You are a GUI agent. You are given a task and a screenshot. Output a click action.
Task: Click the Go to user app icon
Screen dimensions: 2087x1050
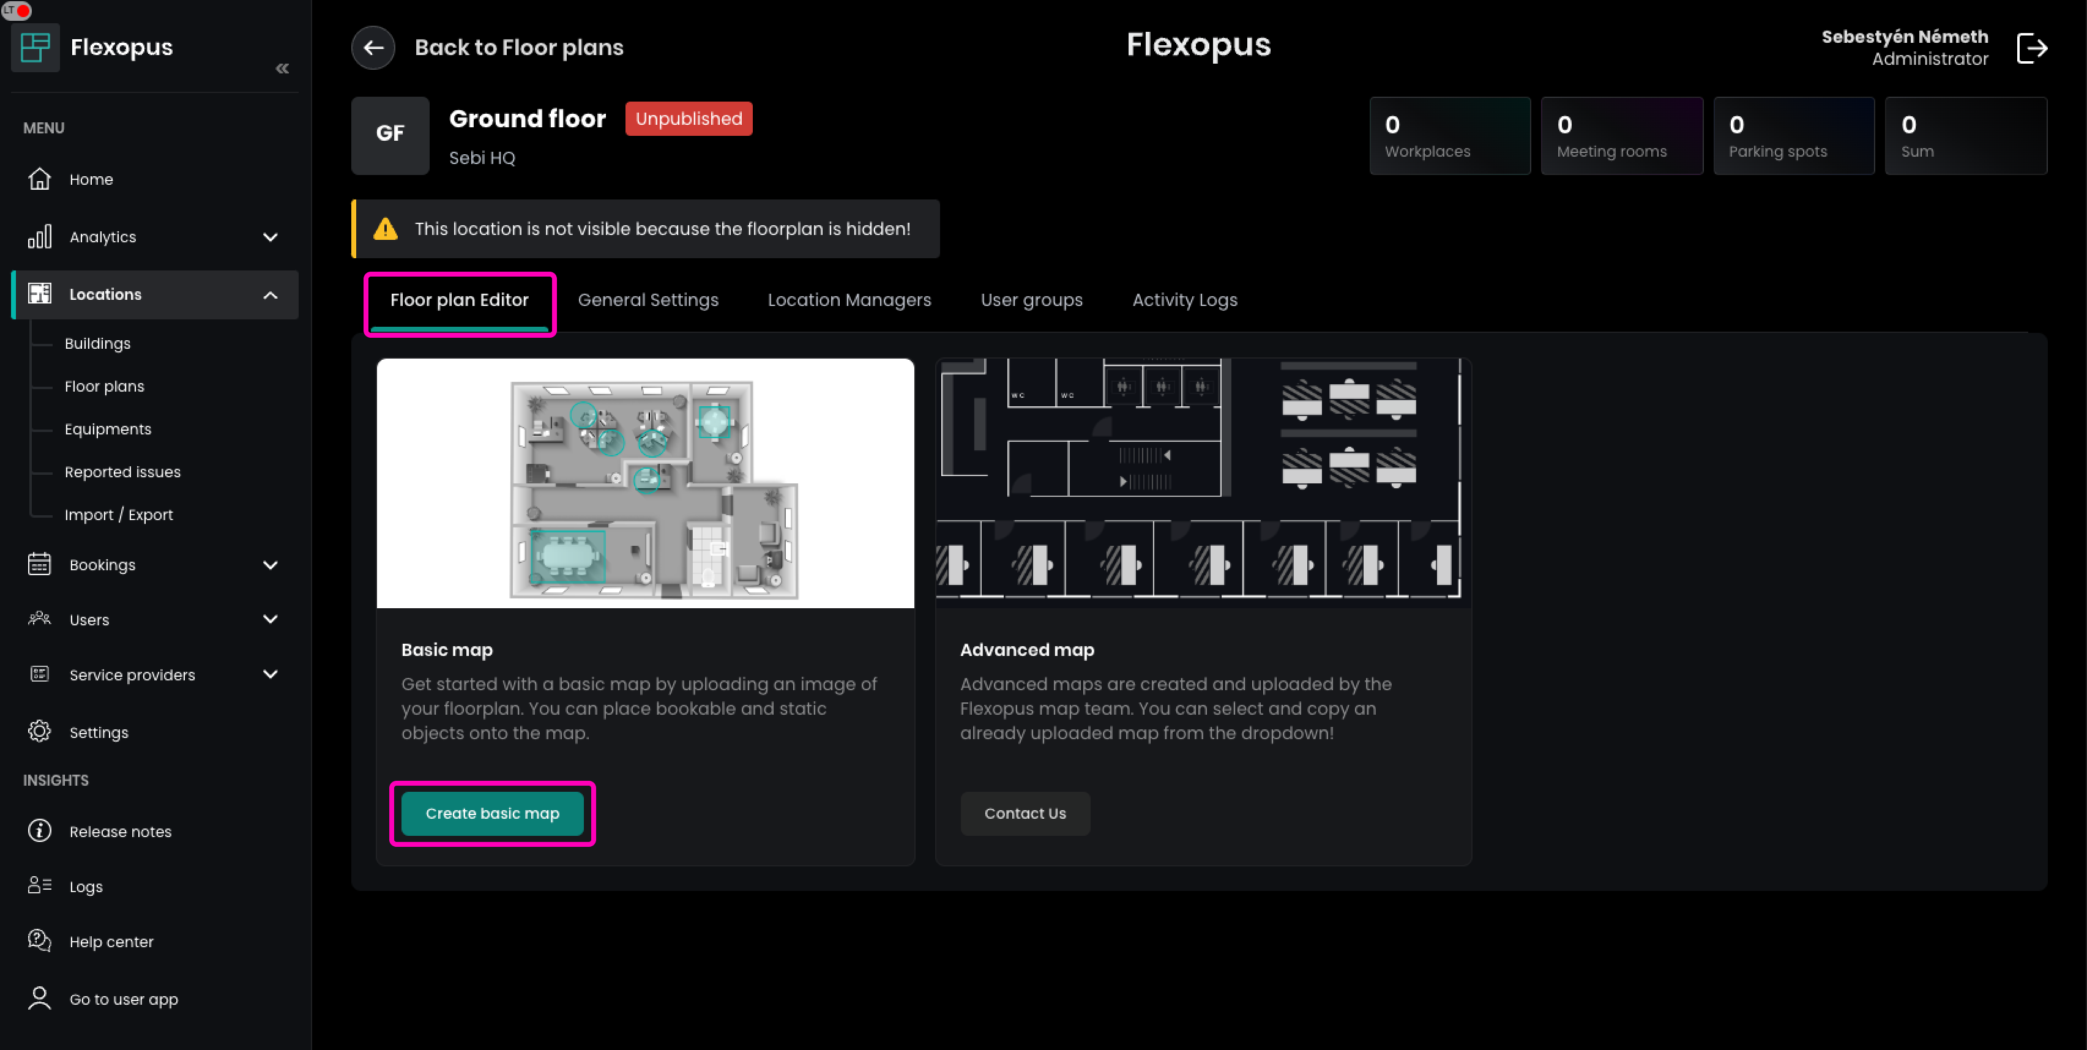39,998
